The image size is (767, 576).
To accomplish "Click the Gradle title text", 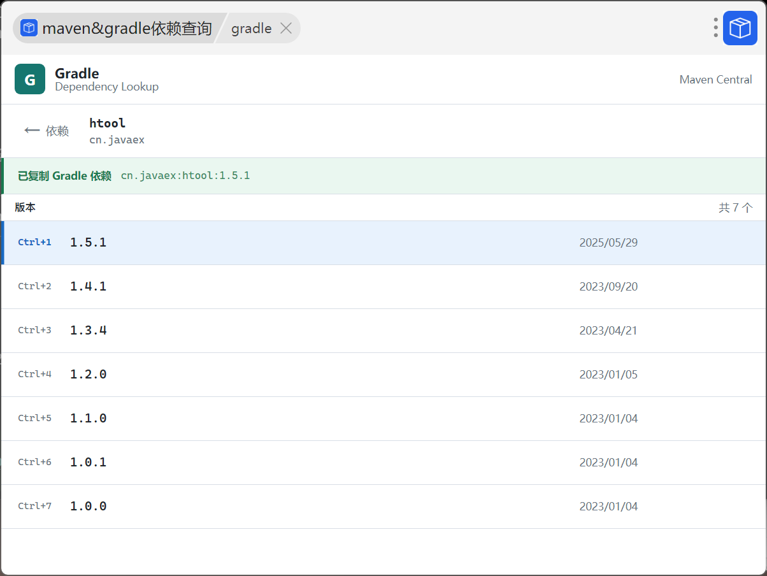I will [77, 73].
